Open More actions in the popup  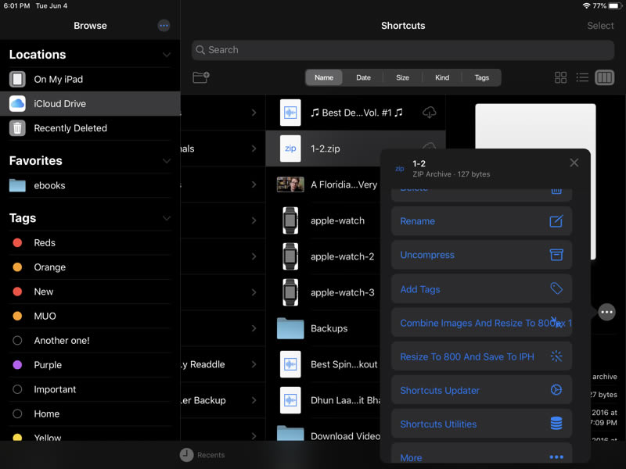point(481,457)
